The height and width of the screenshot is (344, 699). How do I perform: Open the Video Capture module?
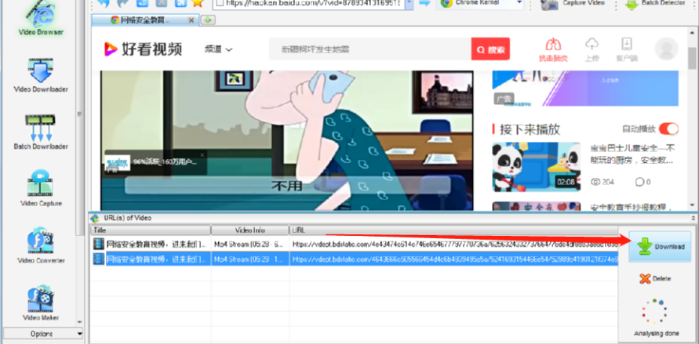pos(41,188)
